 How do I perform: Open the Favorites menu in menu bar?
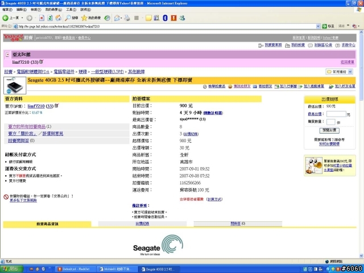[53, 10]
